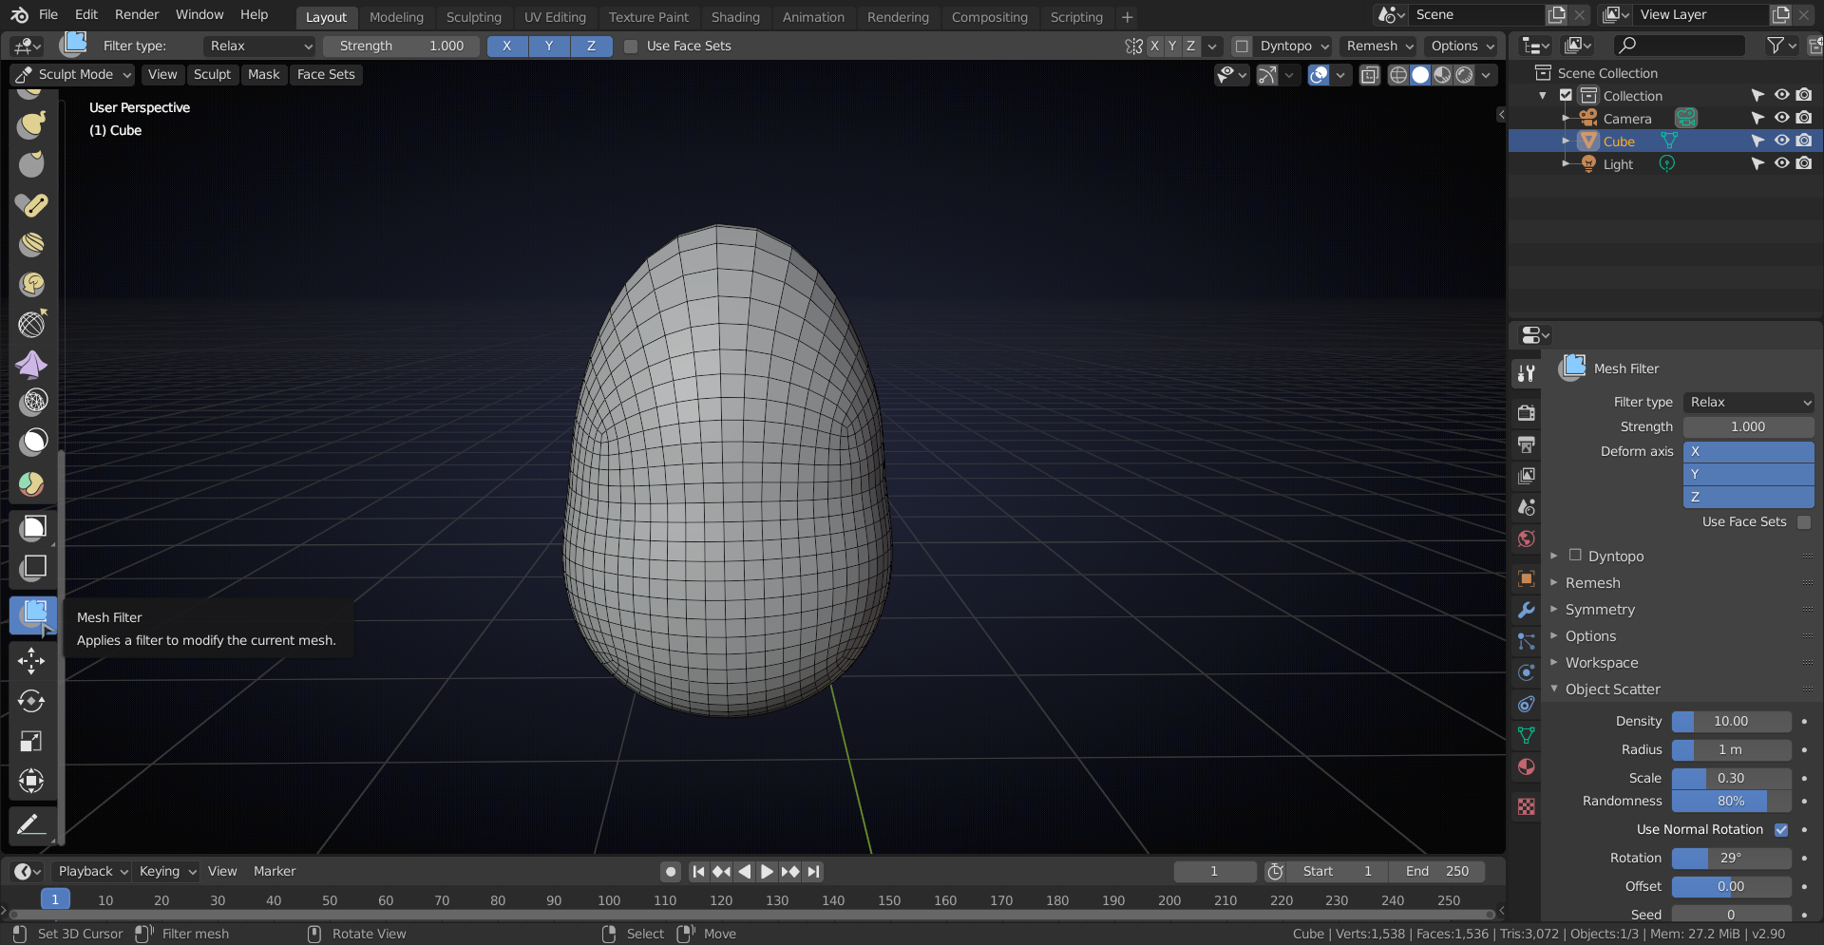Select the Scale transform tool
Image resolution: width=1824 pixels, height=945 pixels.
31,741
